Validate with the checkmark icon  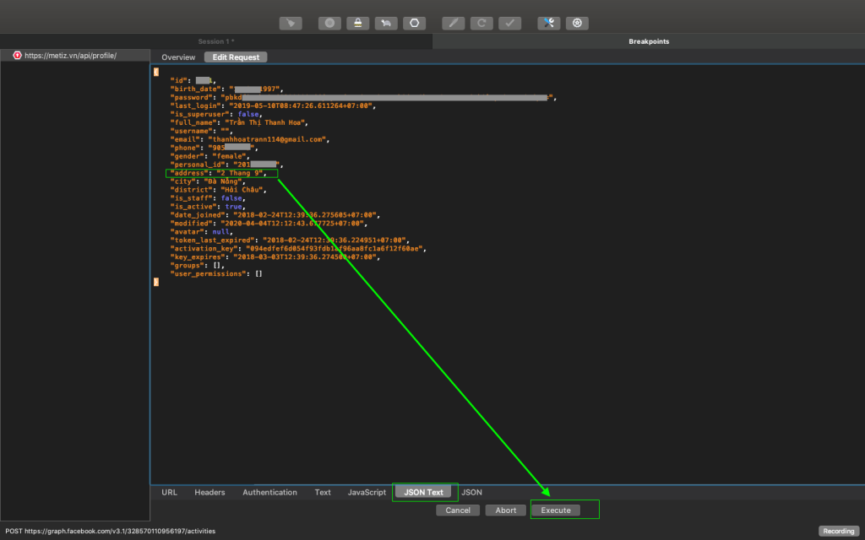[509, 23]
